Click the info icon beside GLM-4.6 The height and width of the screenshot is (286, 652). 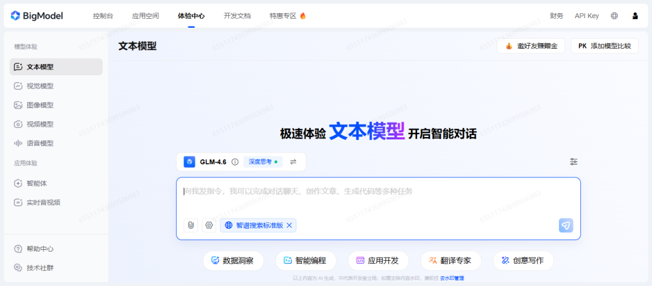(235, 162)
